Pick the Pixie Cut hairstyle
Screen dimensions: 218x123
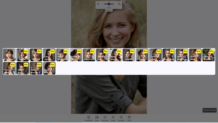click(36, 55)
